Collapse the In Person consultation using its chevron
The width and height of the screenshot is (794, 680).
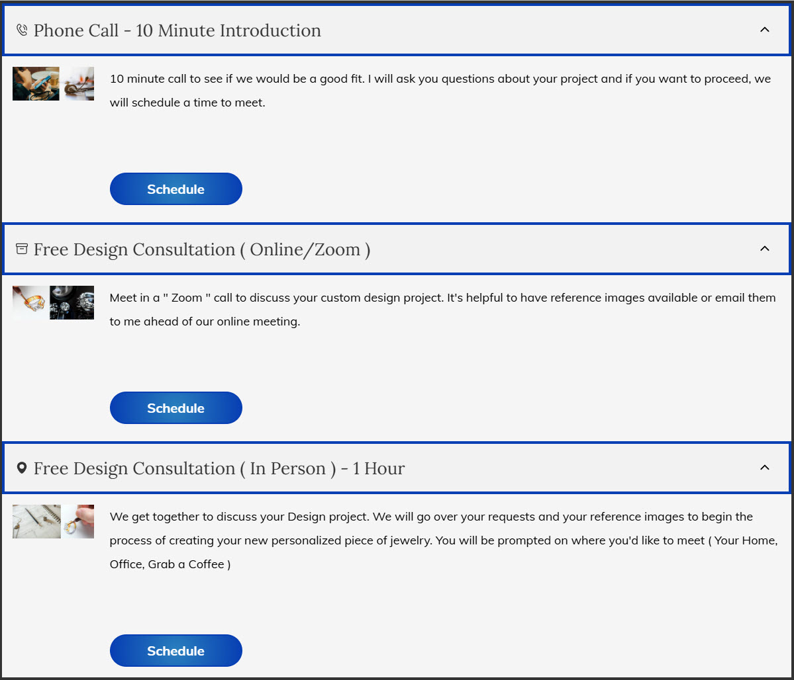tap(764, 468)
